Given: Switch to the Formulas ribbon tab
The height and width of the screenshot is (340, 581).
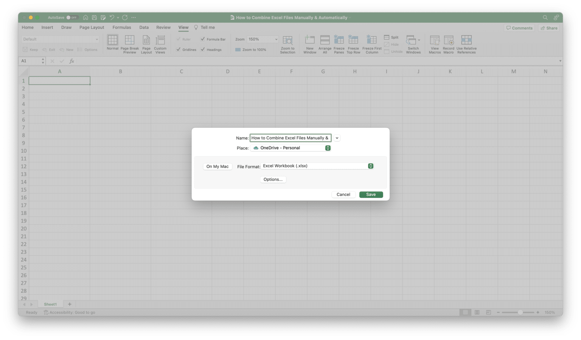Looking at the screenshot, I should tap(121, 27).
